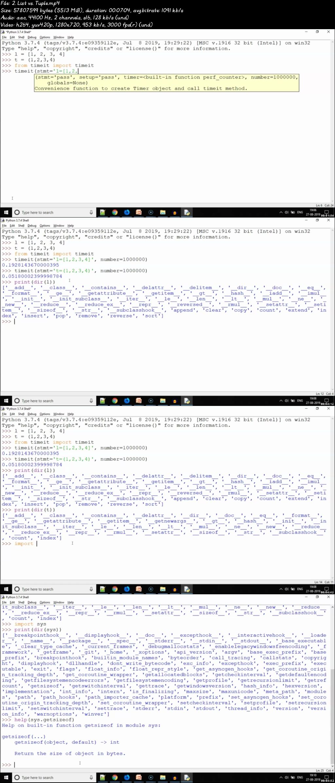Click the volume tray icon in the 00:01:56 frame

[x=287, y=212]
